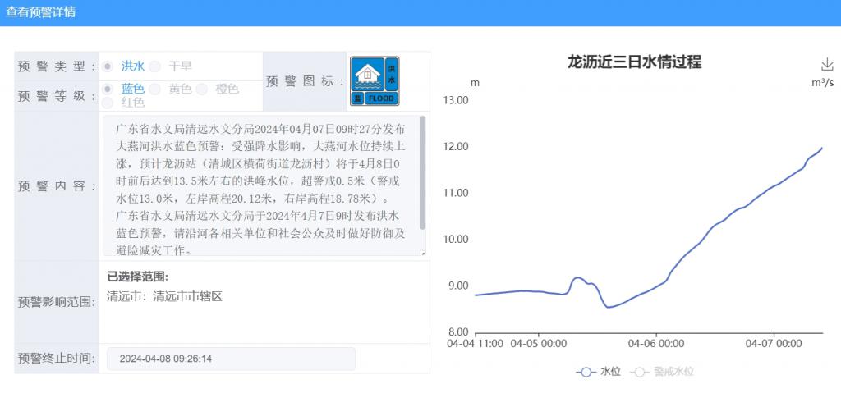Click the 9.00 y-axis label
The width and height of the screenshot is (841, 398).
457,286
